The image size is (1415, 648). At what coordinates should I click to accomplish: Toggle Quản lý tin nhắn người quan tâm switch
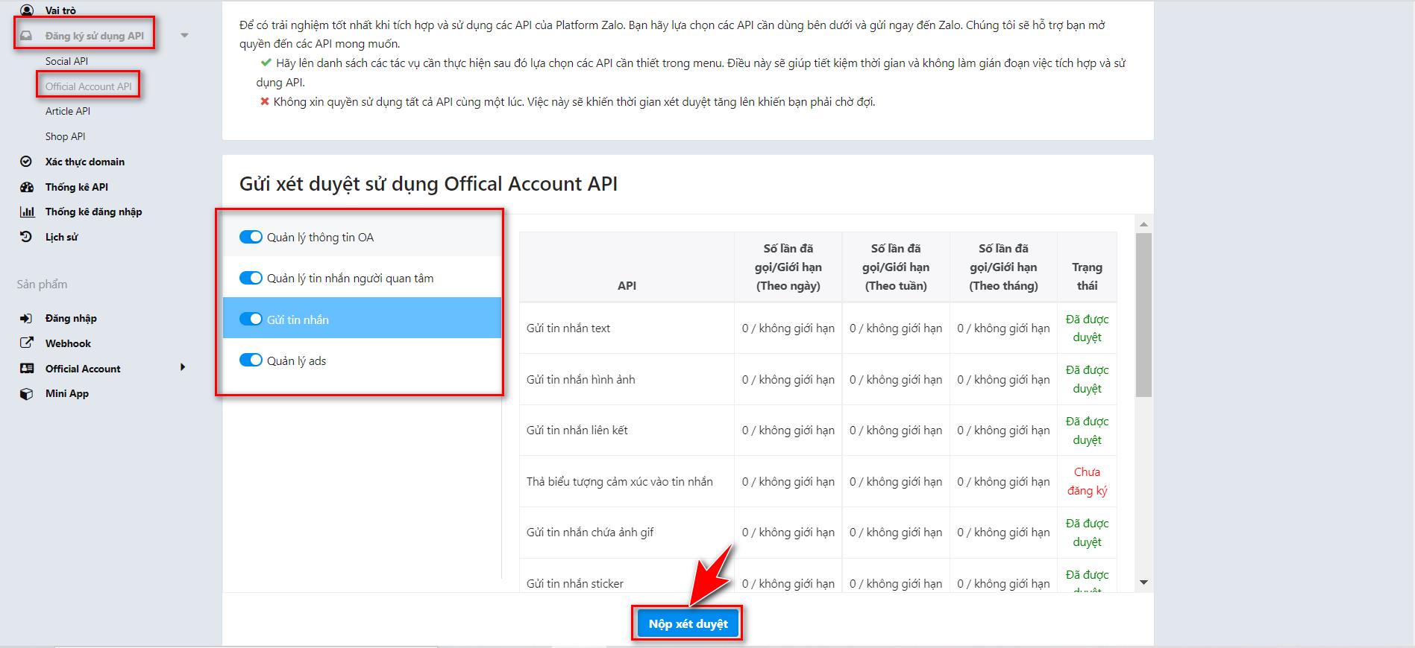pos(251,278)
